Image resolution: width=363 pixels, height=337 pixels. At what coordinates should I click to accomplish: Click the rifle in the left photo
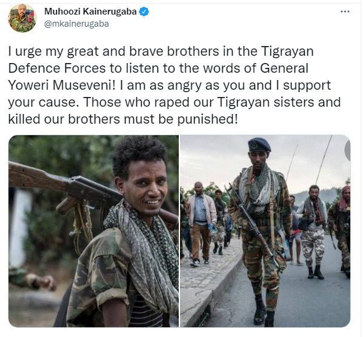pos(70,188)
